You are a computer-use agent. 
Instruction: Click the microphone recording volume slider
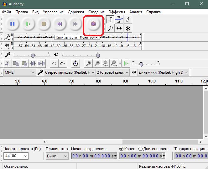point(32,55)
